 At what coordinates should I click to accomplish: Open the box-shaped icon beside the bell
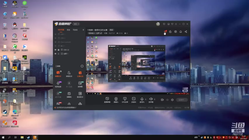click(x=176, y=32)
